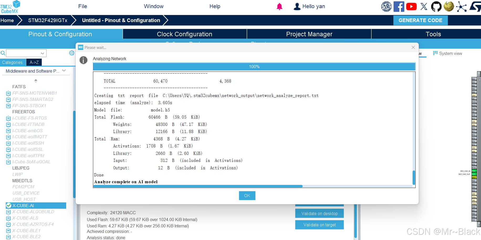Viewport: 481px width, 240px height.
Task: Open the wiki globe icon
Action: [449, 7]
